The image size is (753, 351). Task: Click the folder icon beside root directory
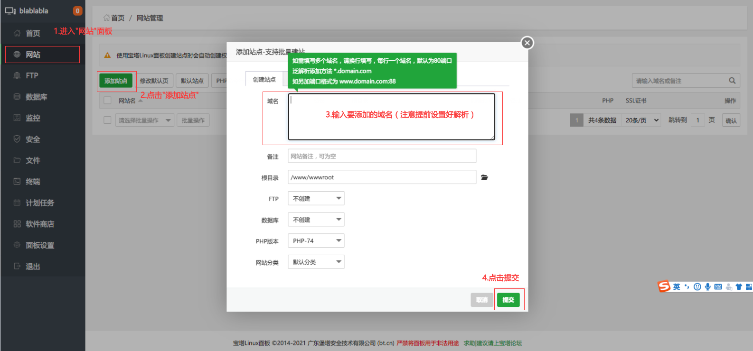(484, 177)
